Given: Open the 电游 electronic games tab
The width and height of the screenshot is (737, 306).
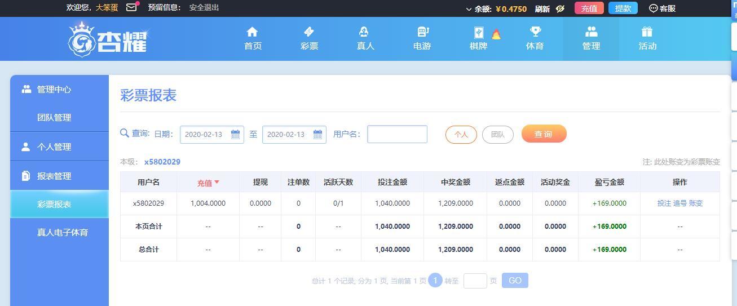Looking at the screenshot, I should point(422,38).
